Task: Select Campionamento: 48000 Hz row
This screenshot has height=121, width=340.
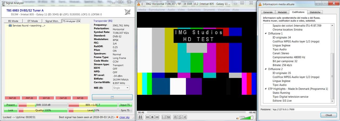Action: tap(289, 57)
